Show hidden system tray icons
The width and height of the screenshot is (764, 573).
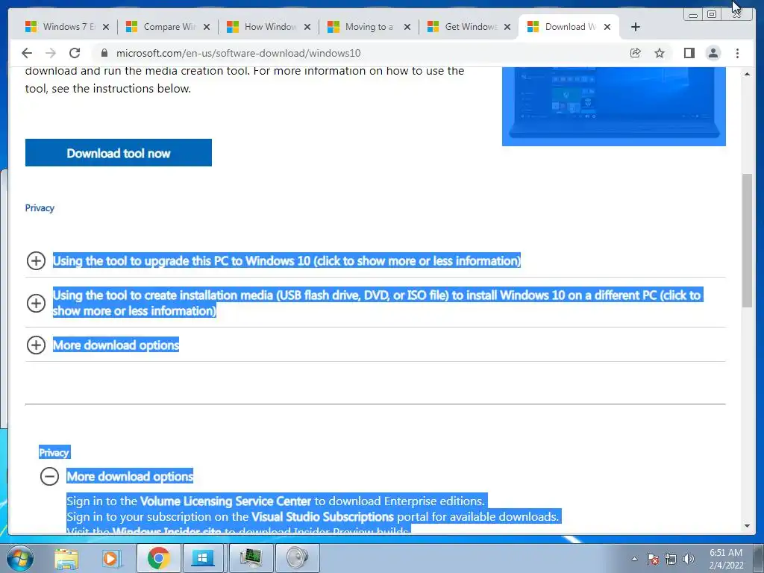[x=634, y=559]
